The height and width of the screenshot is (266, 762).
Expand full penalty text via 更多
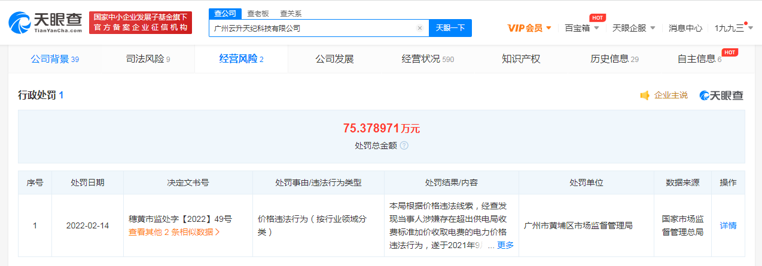(505, 245)
